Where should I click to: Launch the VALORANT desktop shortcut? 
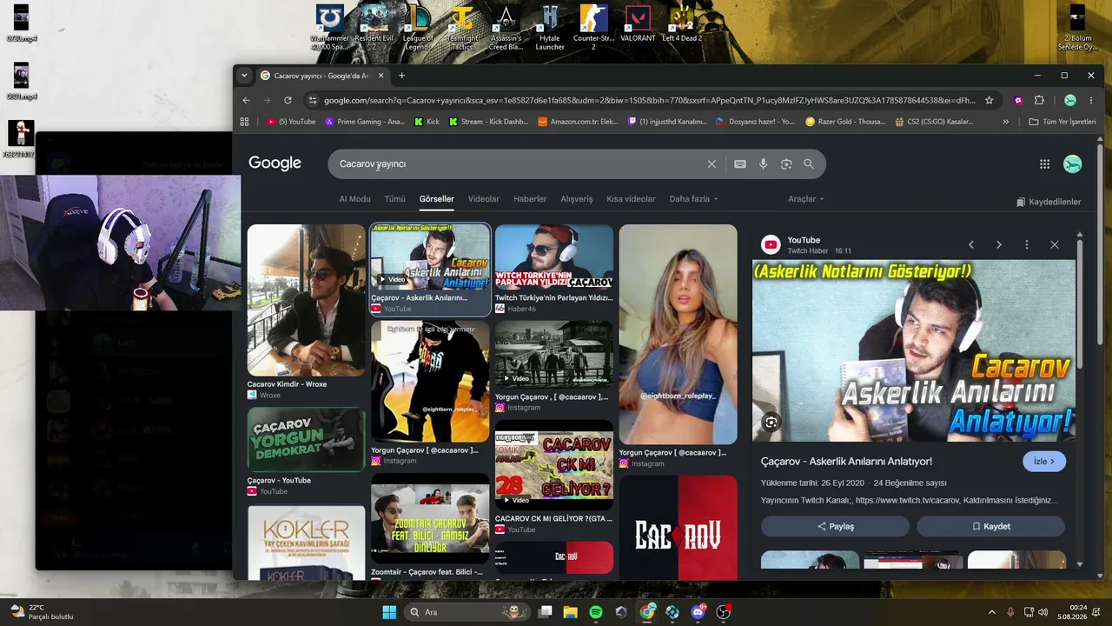[638, 23]
